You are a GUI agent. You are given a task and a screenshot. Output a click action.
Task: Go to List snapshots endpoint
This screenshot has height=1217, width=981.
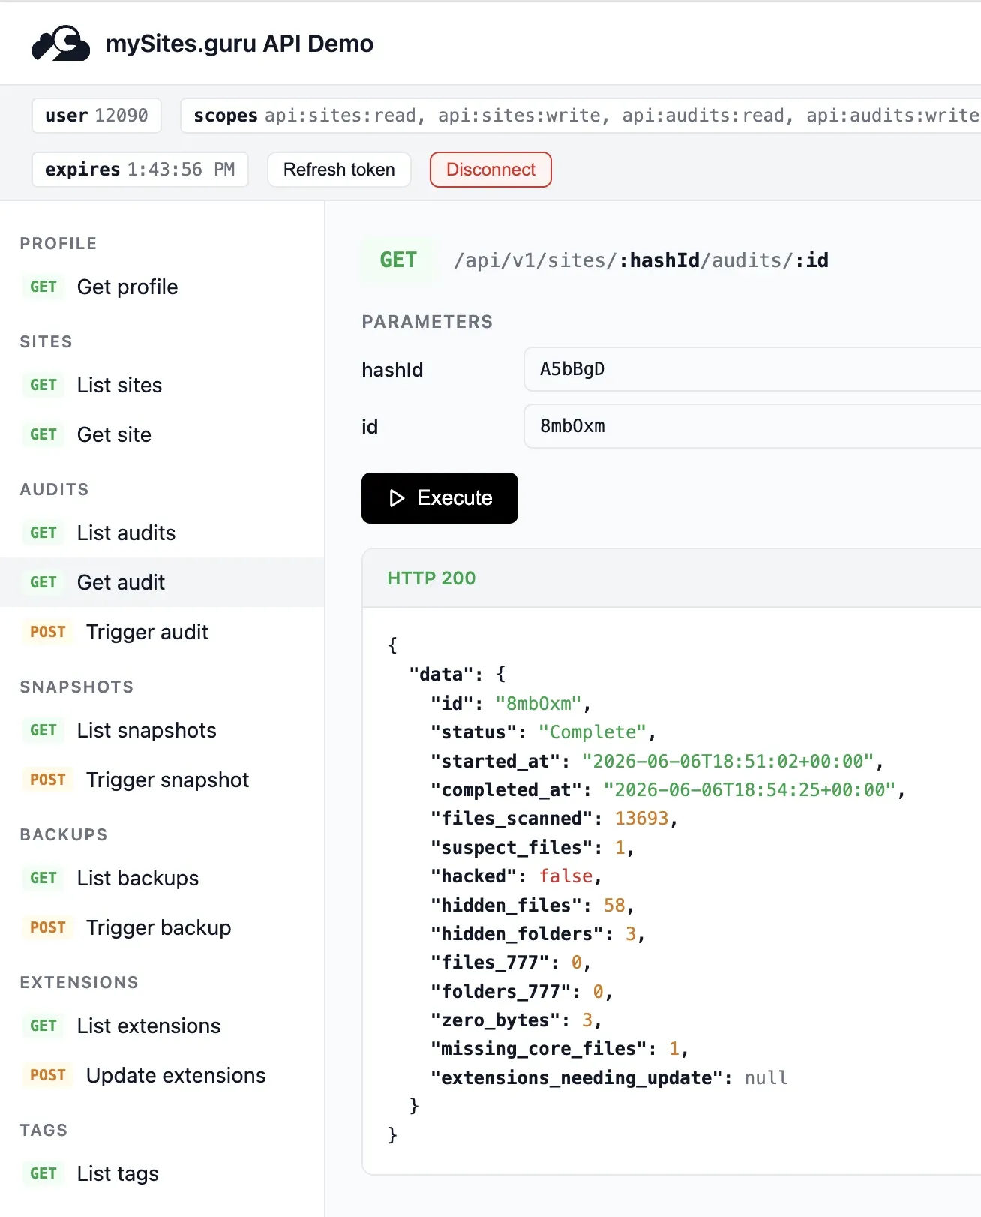[162, 730]
